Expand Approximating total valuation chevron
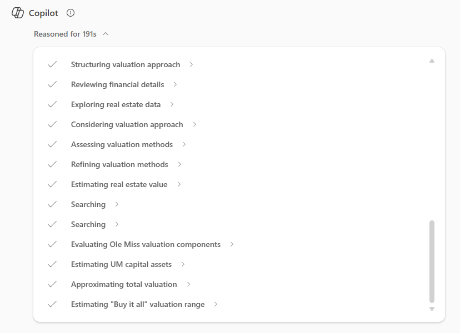 [x=188, y=284]
